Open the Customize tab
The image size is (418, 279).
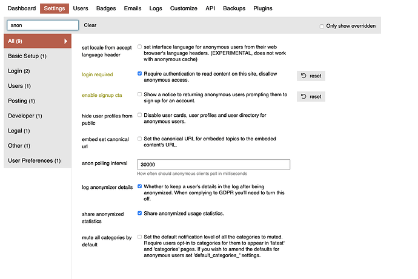click(x=184, y=8)
